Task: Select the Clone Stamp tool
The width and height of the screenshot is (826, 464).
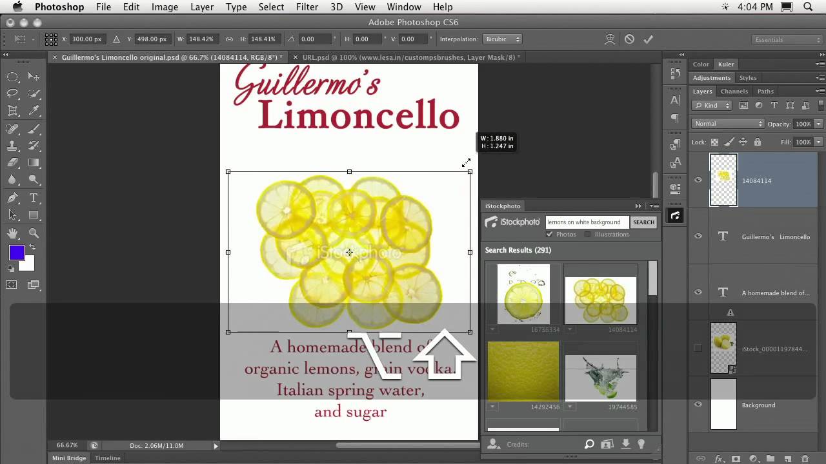Action: [12, 146]
